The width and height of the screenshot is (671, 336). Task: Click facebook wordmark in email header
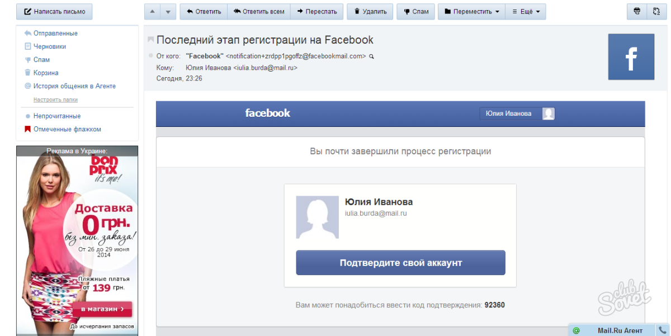(268, 113)
